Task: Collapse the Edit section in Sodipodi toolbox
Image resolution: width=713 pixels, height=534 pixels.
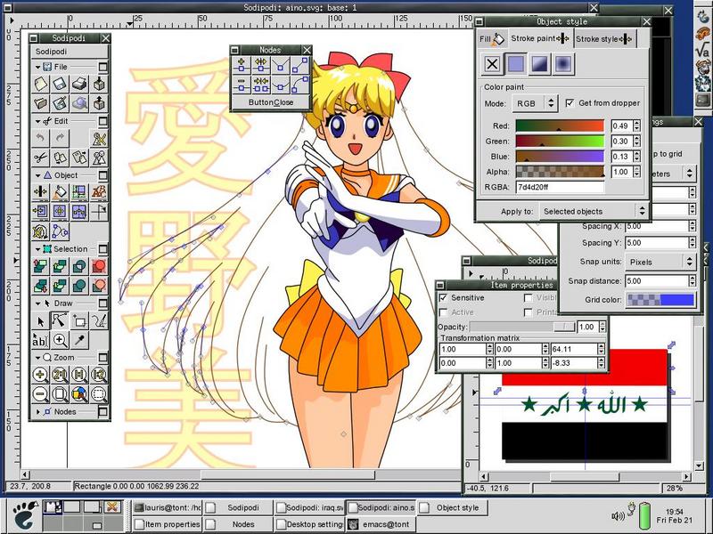Action: 37,121
